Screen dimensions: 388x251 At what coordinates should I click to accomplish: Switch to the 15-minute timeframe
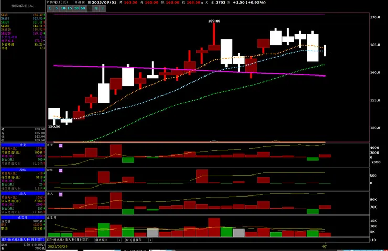(70, 8)
